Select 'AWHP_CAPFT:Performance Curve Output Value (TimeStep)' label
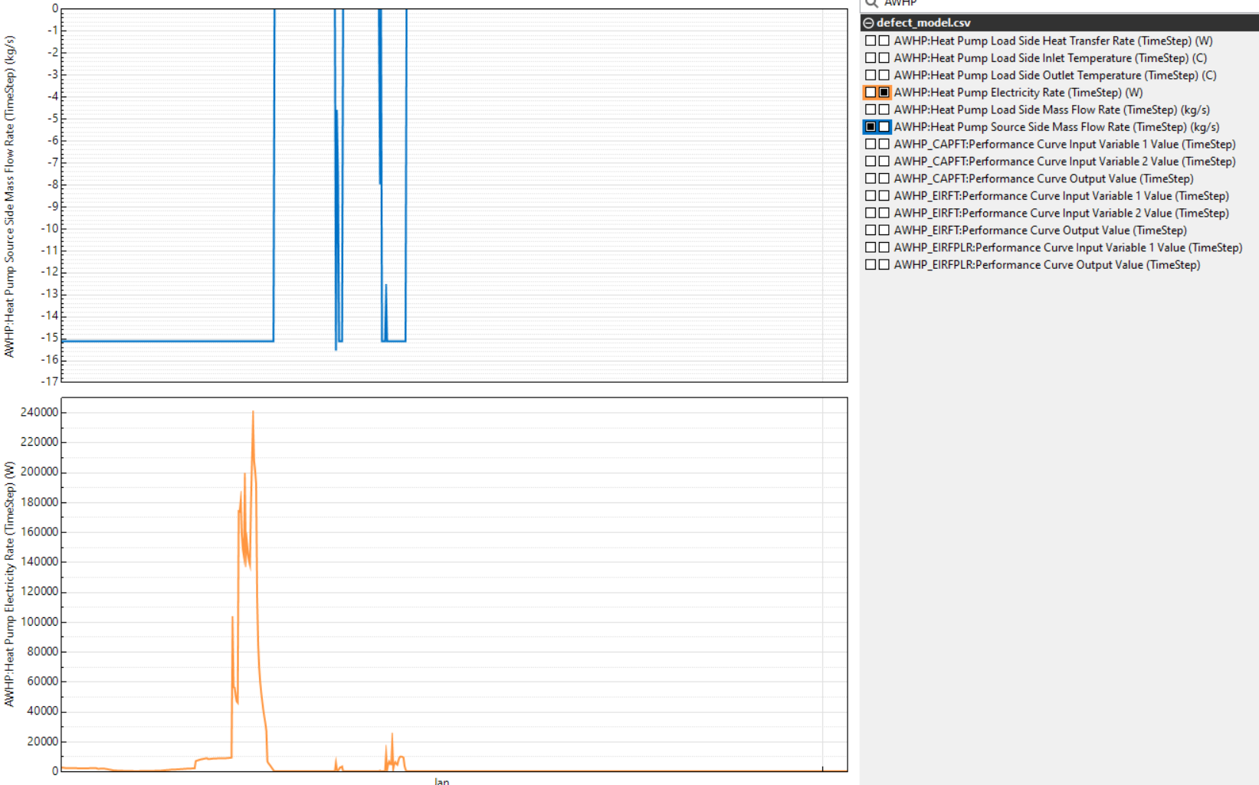The image size is (1259, 785). pos(1044,178)
